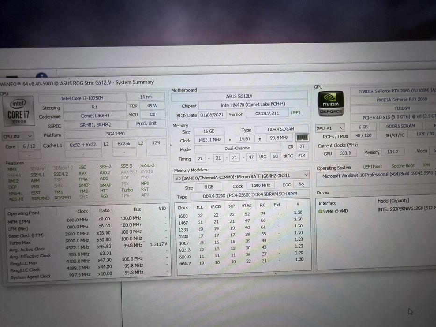Click the green NVMe @ VMD status icon
The width and height of the screenshot is (436, 327).
pyautogui.click(x=320, y=211)
